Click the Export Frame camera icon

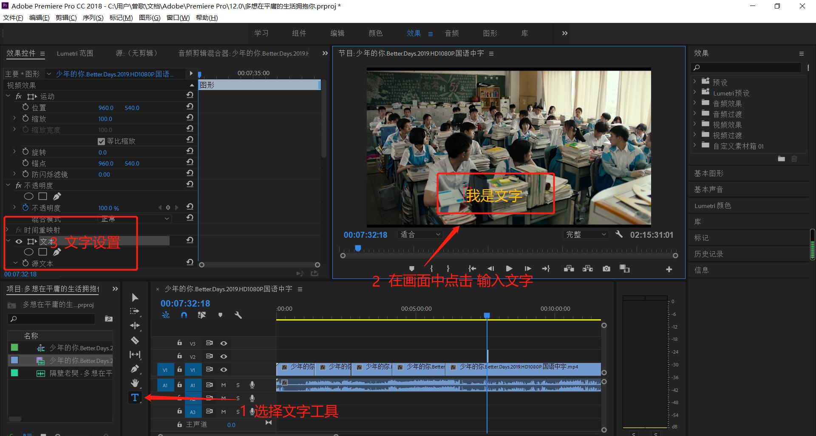(606, 269)
